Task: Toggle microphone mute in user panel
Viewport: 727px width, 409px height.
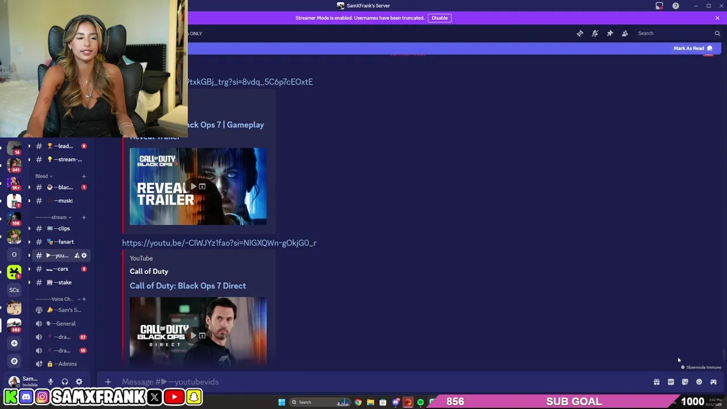Action: 51,382
